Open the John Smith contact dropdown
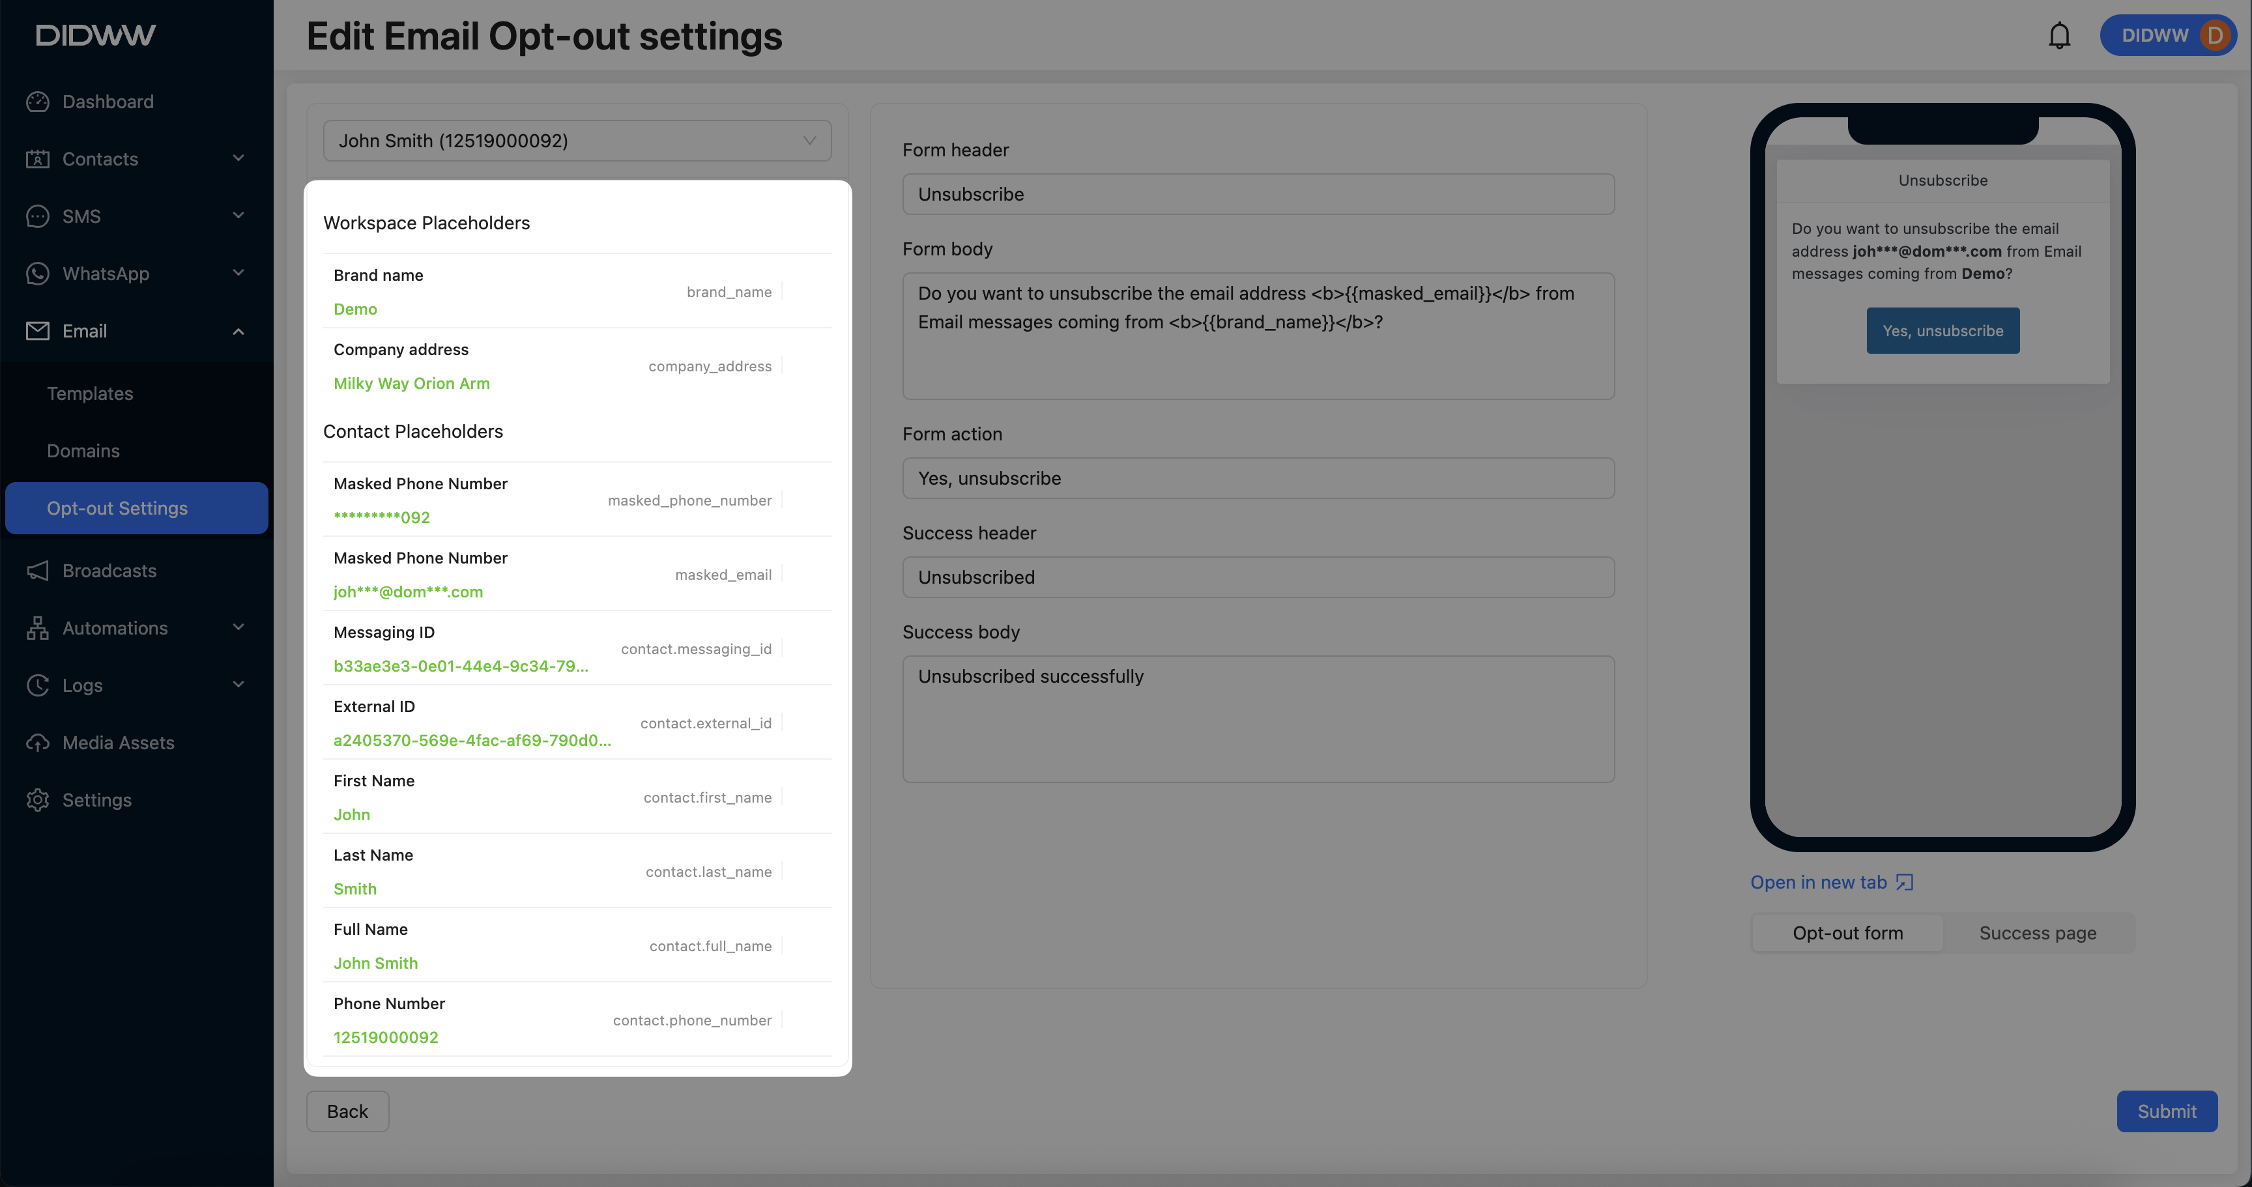This screenshot has height=1187, width=2252. [577, 141]
